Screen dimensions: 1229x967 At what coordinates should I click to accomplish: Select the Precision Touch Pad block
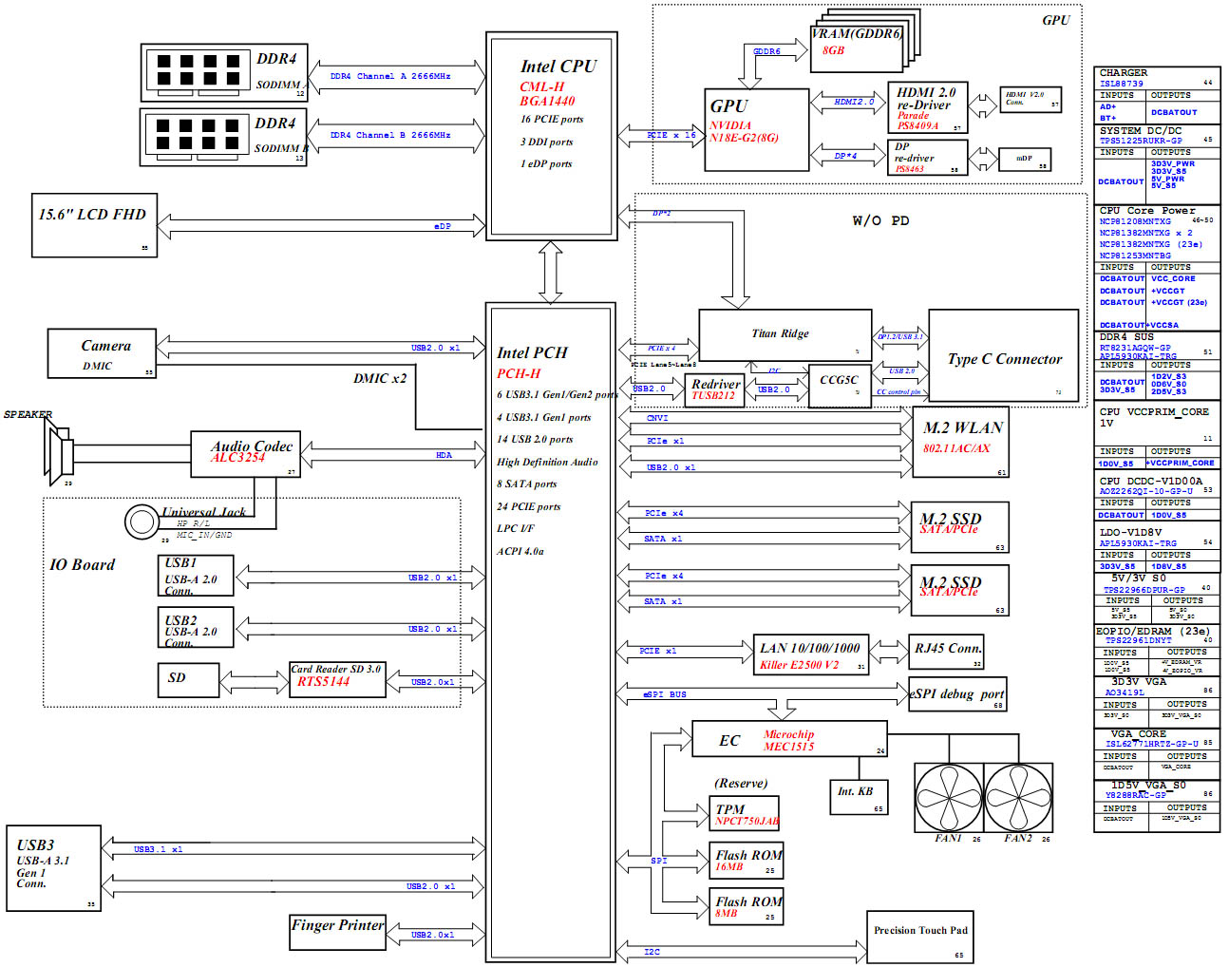(920, 938)
